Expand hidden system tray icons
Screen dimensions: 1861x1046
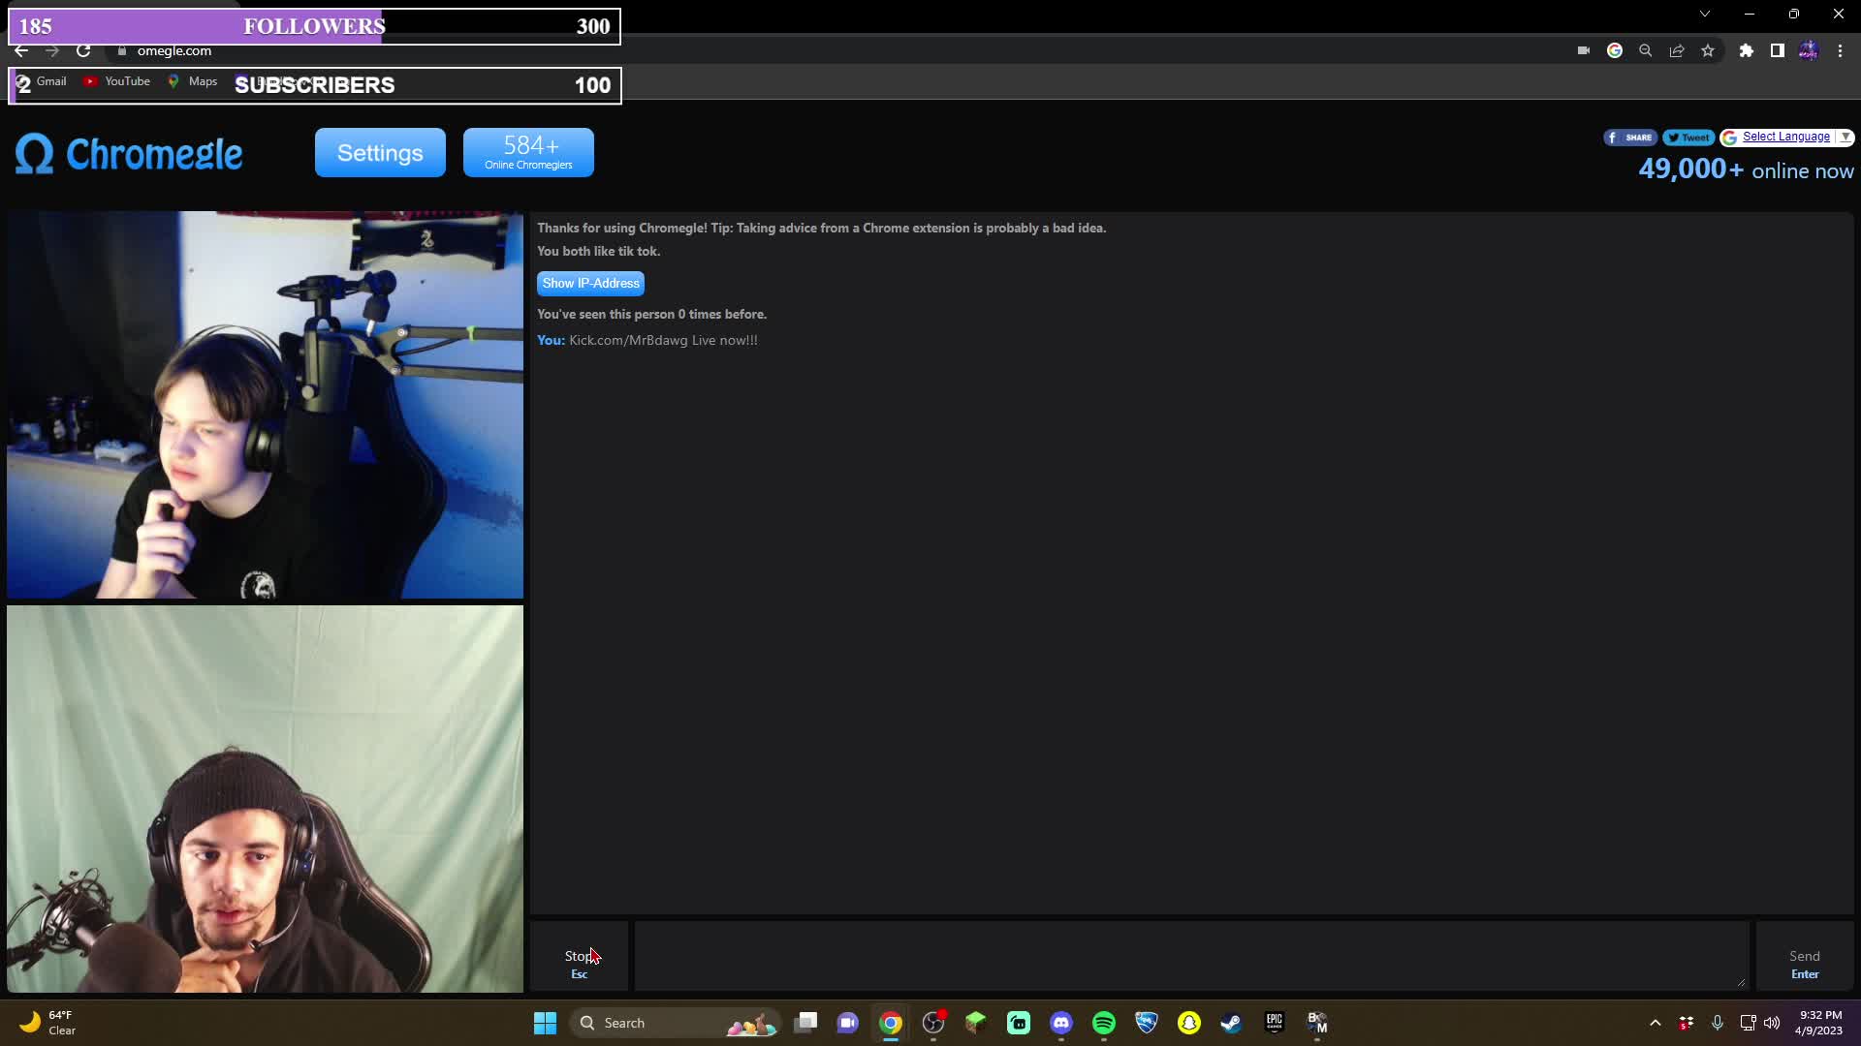click(x=1656, y=1023)
